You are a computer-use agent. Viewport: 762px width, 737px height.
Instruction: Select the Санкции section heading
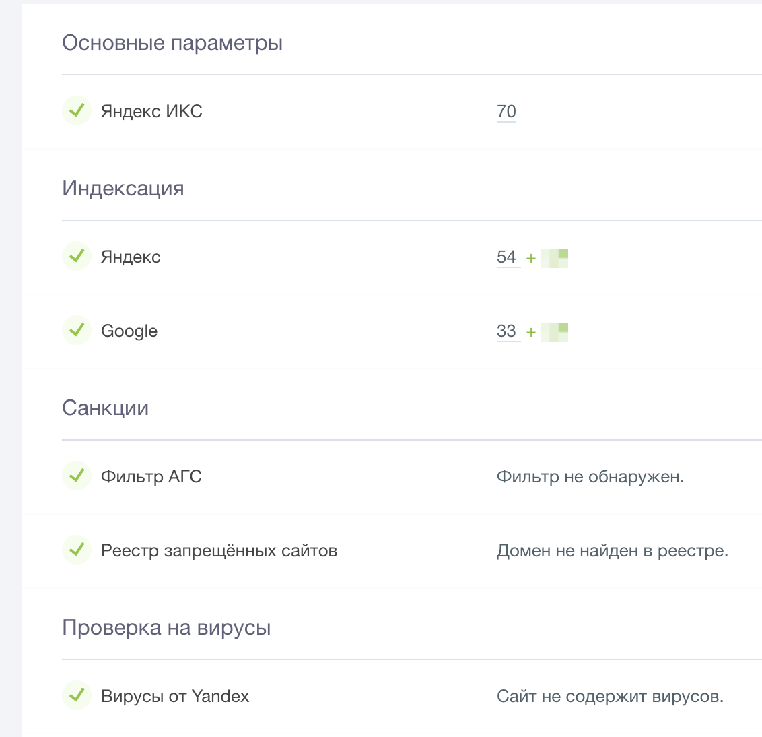click(x=106, y=408)
